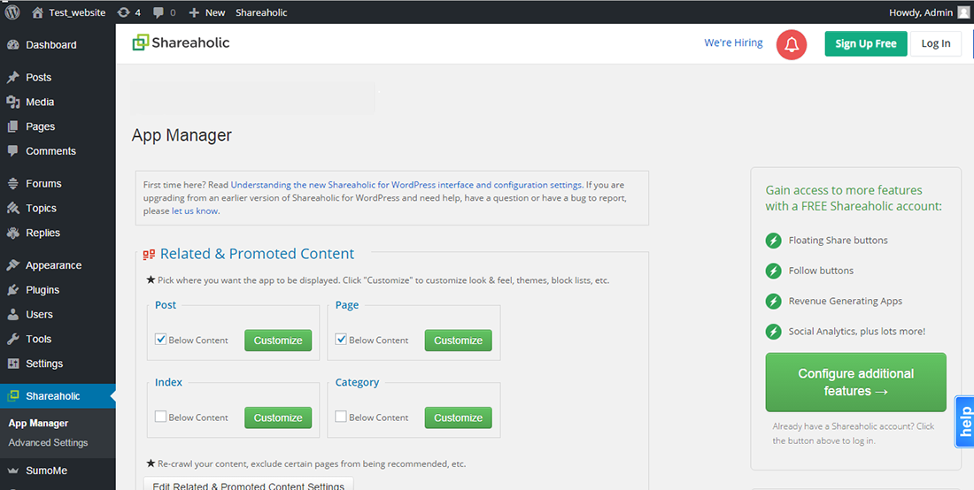Uncheck Page Below Content checkbox
Screen dimensions: 974x490
click(340, 340)
